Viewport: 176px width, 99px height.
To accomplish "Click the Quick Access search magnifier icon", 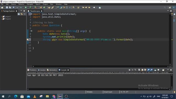I will (165, 7).
